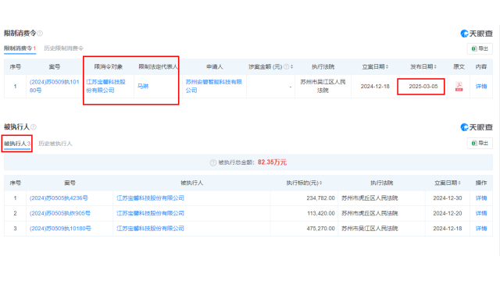The width and height of the screenshot is (500, 281).
Task: Click 苏州市虎丘区人民法院 in the 113,420.00 row
Action: (370, 213)
